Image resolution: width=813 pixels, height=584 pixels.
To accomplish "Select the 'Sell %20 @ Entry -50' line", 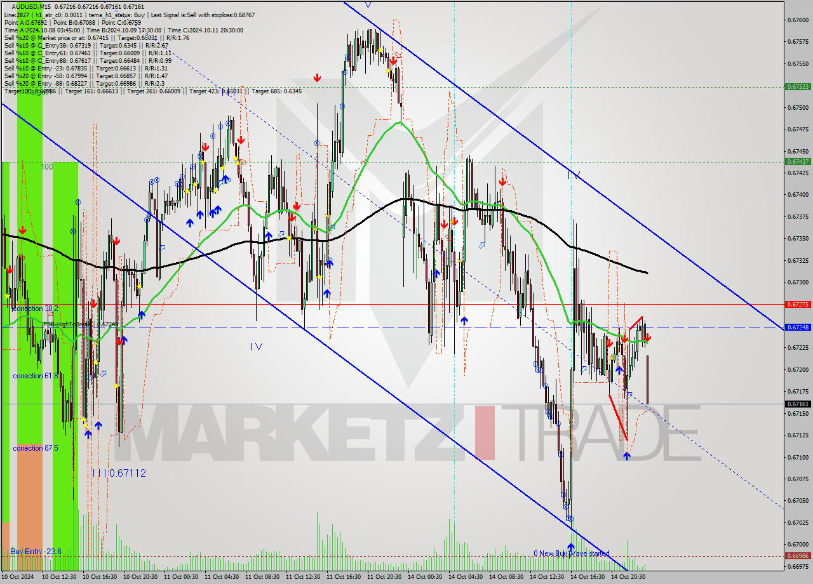I will coord(86,76).
